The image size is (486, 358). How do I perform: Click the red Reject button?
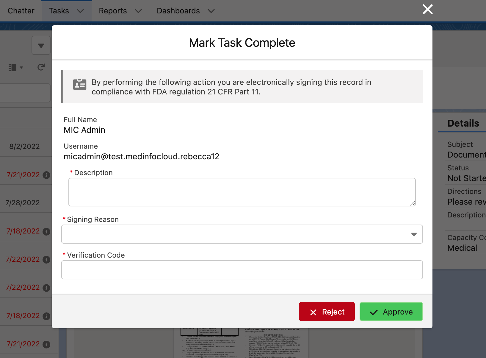(x=327, y=312)
